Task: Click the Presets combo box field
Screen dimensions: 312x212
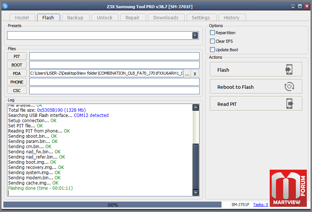Action: [103, 35]
